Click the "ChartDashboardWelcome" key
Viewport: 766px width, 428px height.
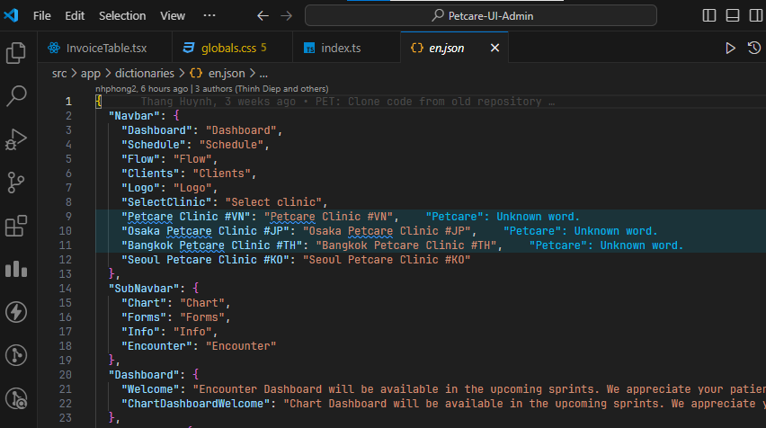195,404
